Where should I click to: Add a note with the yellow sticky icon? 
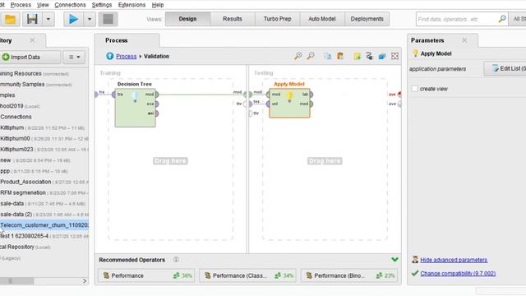click(357, 56)
